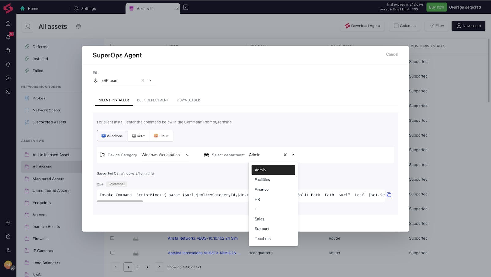
Task: Open the notifications bell icon
Action: pos(8,37)
